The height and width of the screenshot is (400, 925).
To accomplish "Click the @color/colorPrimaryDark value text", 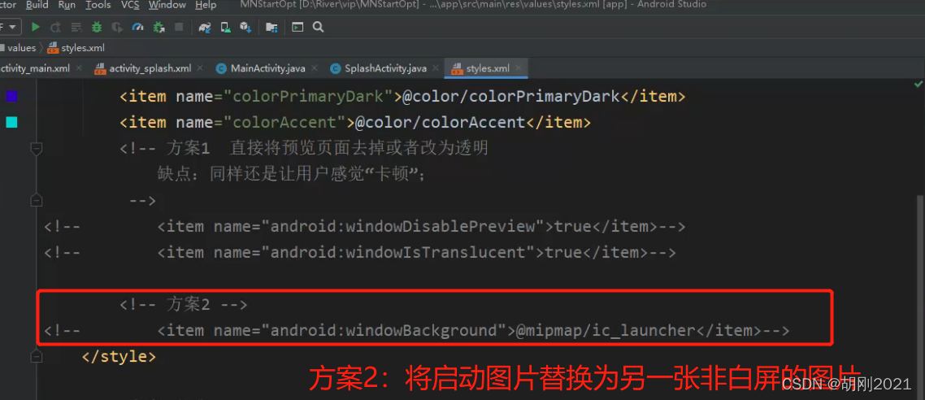I will [511, 97].
